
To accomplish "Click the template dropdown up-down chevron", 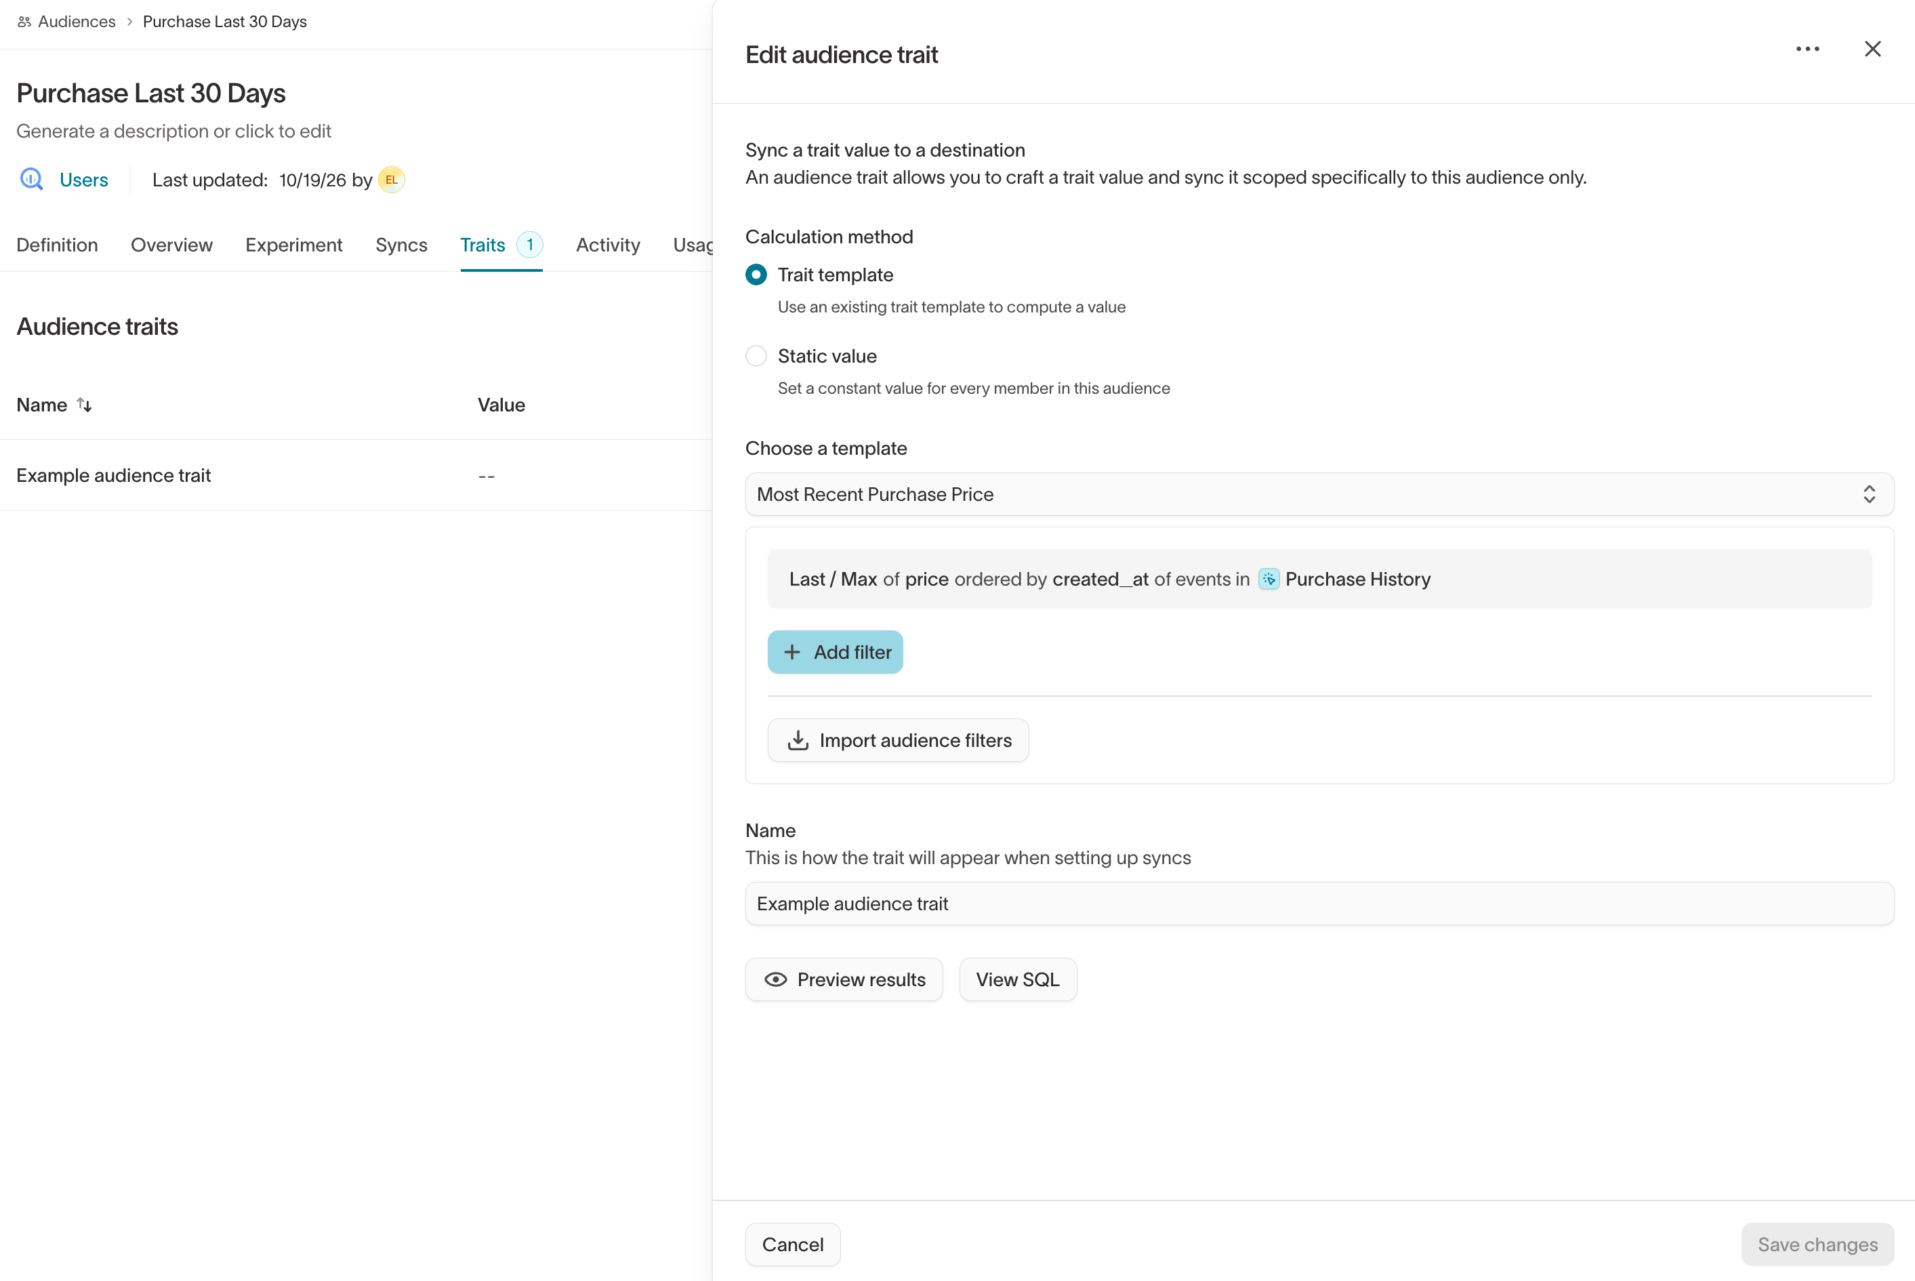I will (1868, 494).
